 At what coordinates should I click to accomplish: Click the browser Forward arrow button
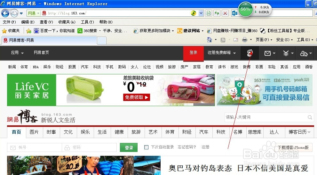click(x=14, y=13)
